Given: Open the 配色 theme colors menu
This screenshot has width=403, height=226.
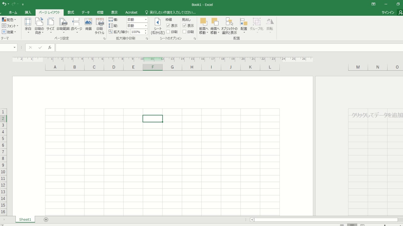Looking at the screenshot, I should pyautogui.click(x=9, y=19).
